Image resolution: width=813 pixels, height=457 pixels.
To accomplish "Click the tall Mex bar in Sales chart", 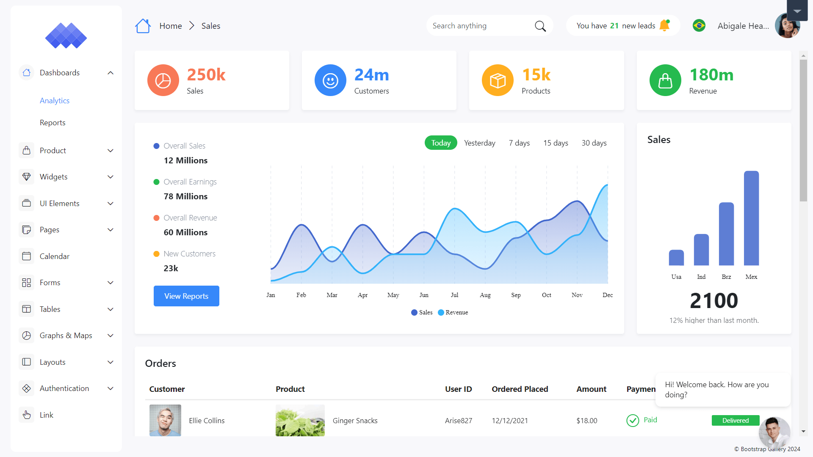I will tap(751, 218).
